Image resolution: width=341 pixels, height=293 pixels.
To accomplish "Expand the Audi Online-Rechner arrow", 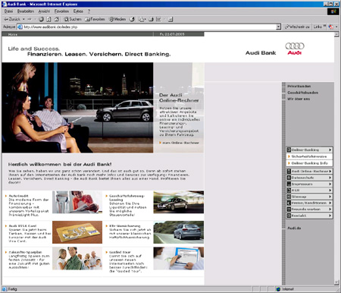I will click(x=330, y=172).
